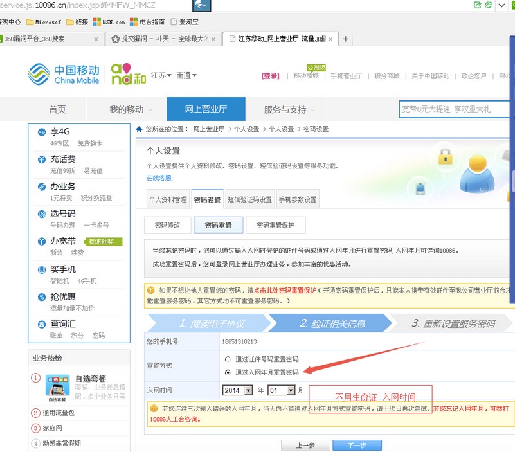
Task: Switch to the 密码设置 tab
Action: pyautogui.click(x=207, y=199)
